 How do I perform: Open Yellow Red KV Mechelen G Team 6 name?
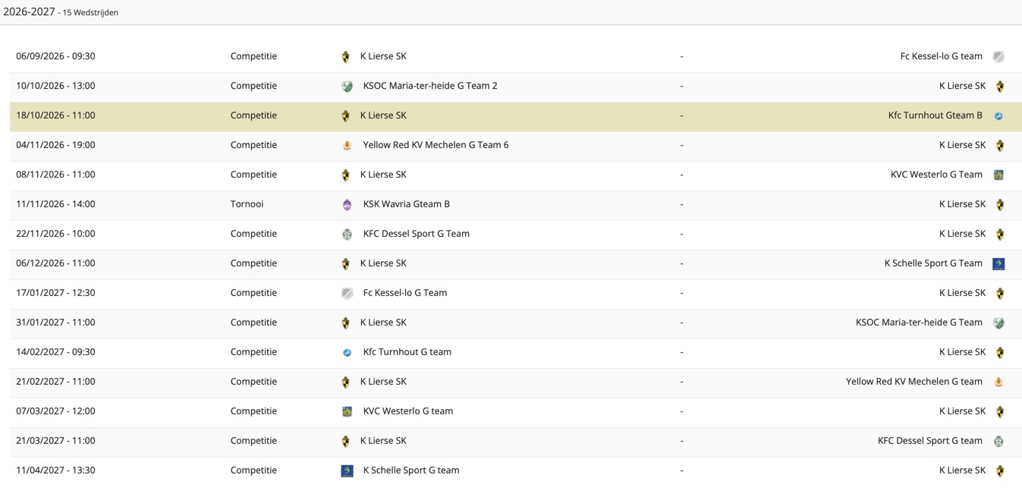coord(436,145)
